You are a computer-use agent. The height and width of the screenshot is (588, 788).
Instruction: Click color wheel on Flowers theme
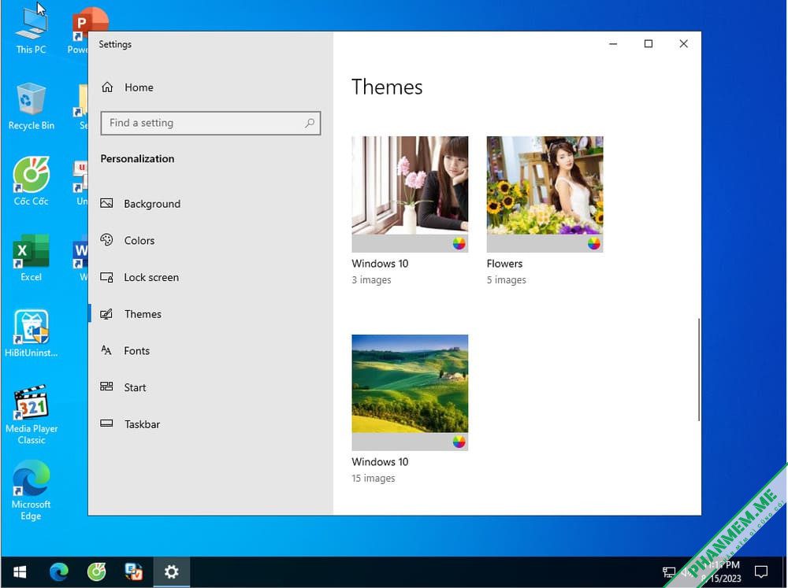pos(594,243)
